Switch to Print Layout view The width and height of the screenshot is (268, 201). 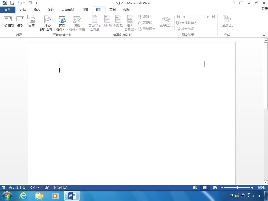(x=205, y=187)
